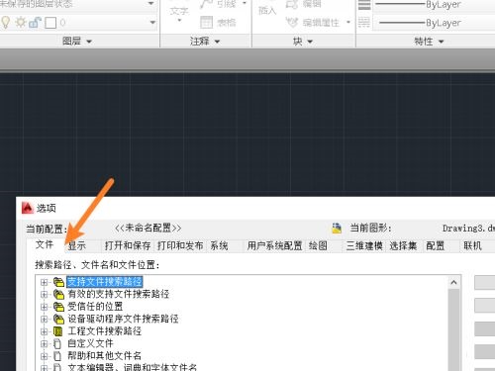The width and height of the screenshot is (495, 371).
Task: Click the tree list scroll up arrow
Action: tap(453, 282)
